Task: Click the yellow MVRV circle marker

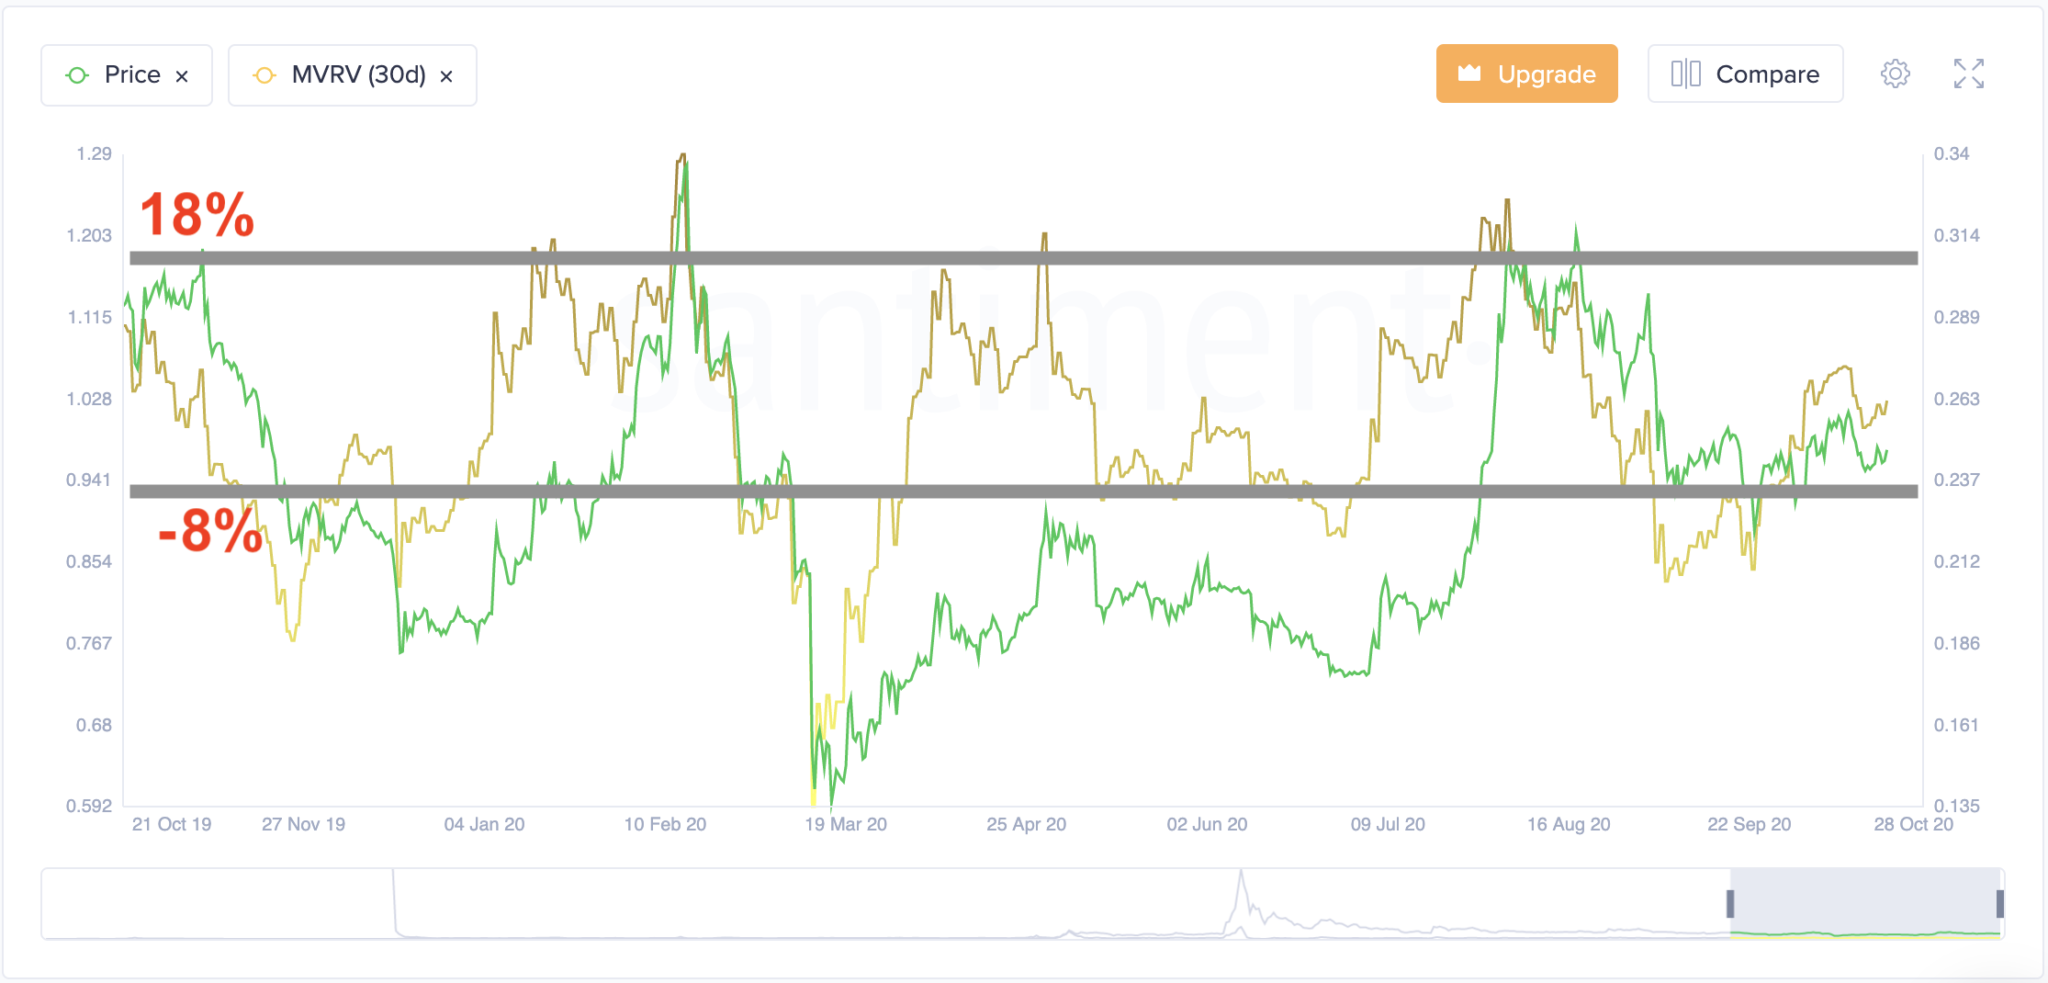Action: click(264, 75)
